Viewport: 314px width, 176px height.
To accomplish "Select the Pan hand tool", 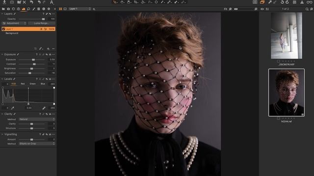I will tap(122, 2).
